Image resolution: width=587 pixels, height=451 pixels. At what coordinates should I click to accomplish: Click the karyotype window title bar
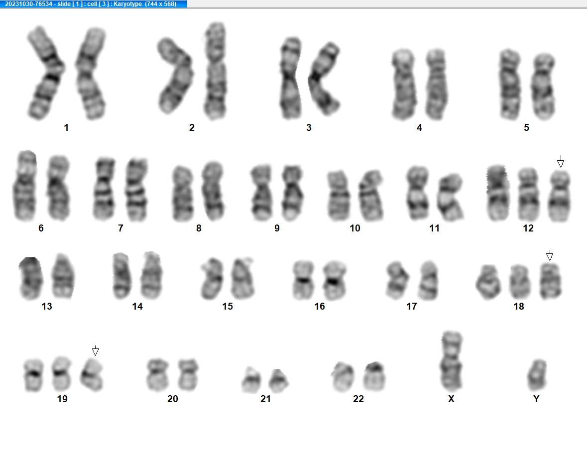click(x=94, y=4)
